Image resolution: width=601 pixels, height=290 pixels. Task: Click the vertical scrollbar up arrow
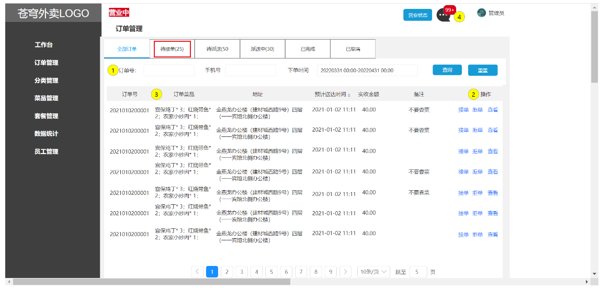[x=595, y=6]
